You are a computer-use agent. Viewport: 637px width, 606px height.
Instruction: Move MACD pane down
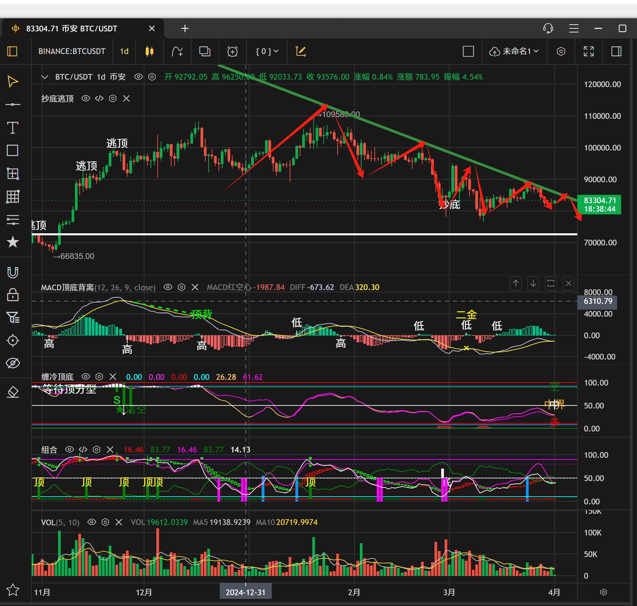point(533,284)
